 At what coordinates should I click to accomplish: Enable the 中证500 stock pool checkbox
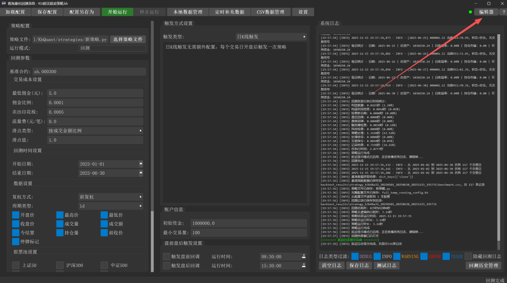coord(104,265)
